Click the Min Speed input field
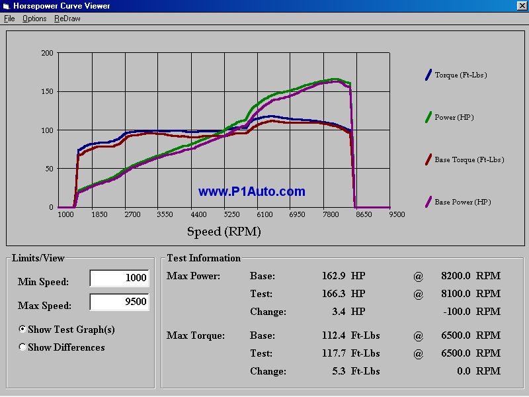This screenshot has width=529, height=397. click(119, 279)
